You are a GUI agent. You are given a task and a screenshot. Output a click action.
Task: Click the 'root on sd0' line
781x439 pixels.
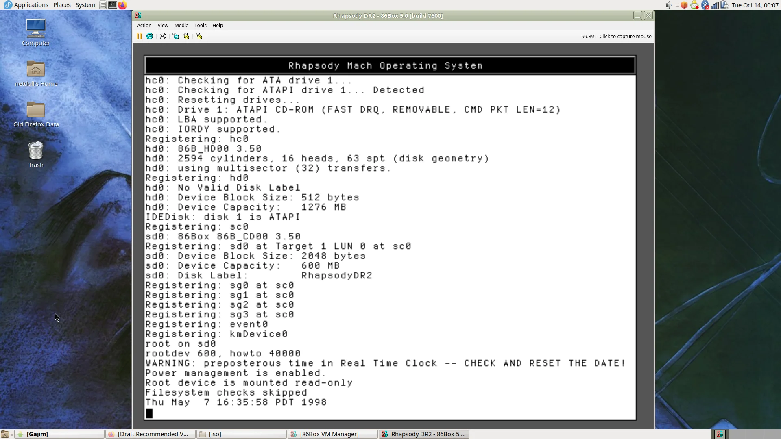[x=181, y=344]
